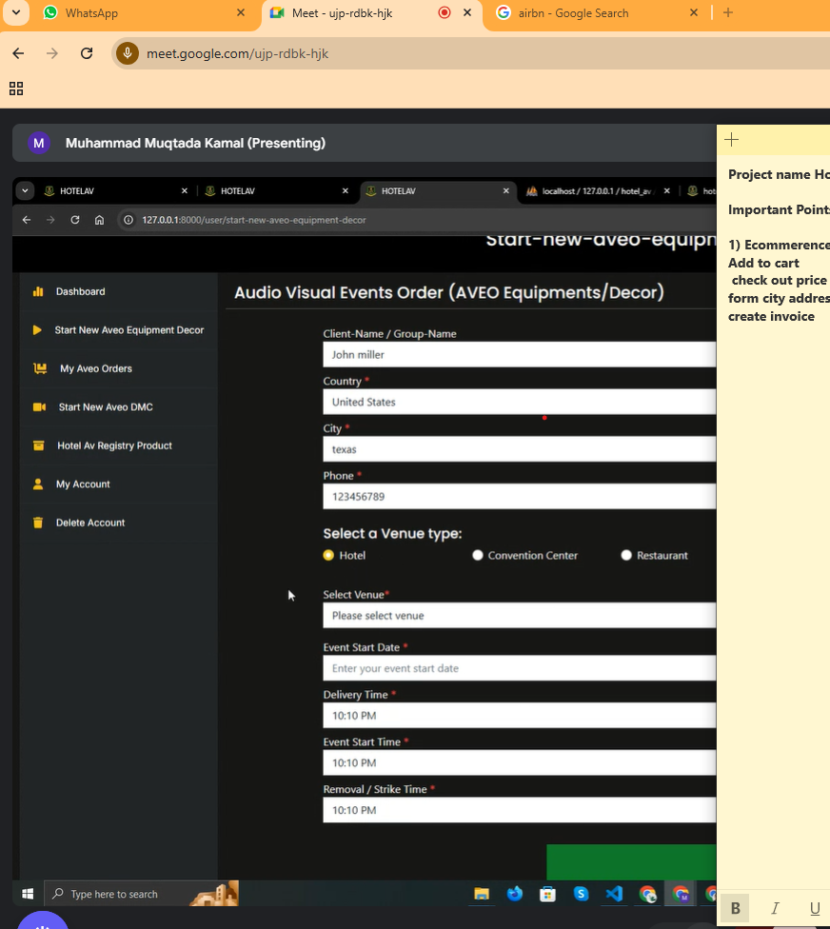Click the My Account person icon
This screenshot has width=830, height=929.
(x=38, y=484)
